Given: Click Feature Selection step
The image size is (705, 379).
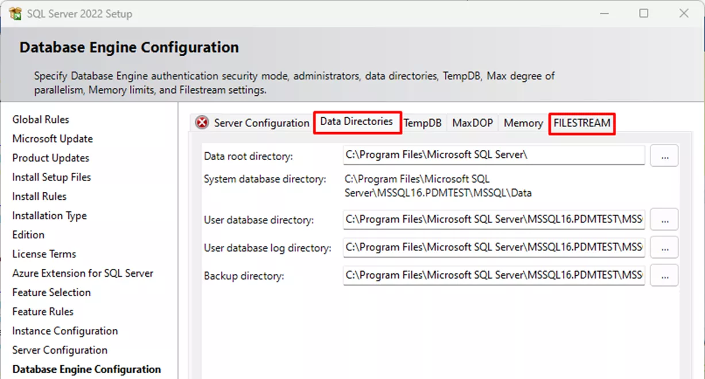Looking at the screenshot, I should pyautogui.click(x=52, y=292).
